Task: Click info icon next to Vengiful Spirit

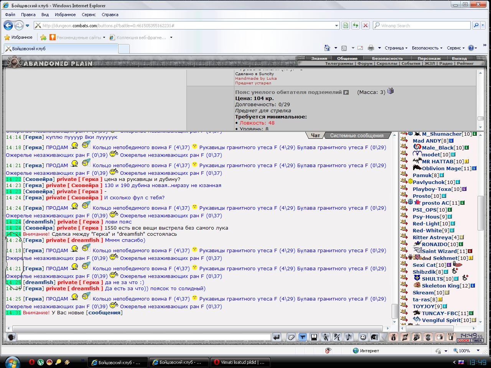Action: [474, 320]
